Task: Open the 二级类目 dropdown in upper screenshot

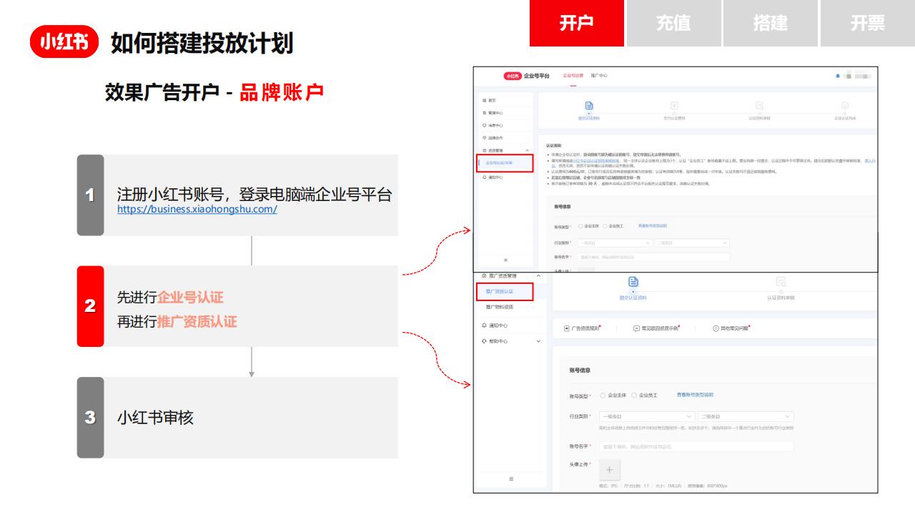Action: tap(691, 242)
